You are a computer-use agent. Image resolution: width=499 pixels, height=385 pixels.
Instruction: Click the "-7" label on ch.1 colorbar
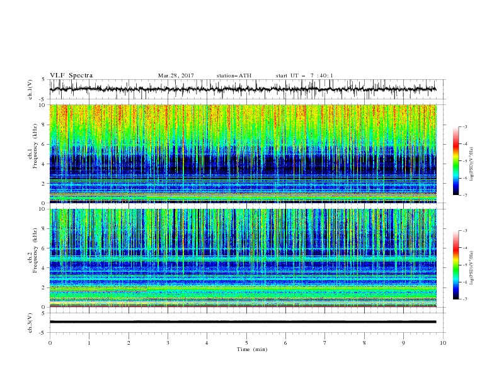[464, 195]
